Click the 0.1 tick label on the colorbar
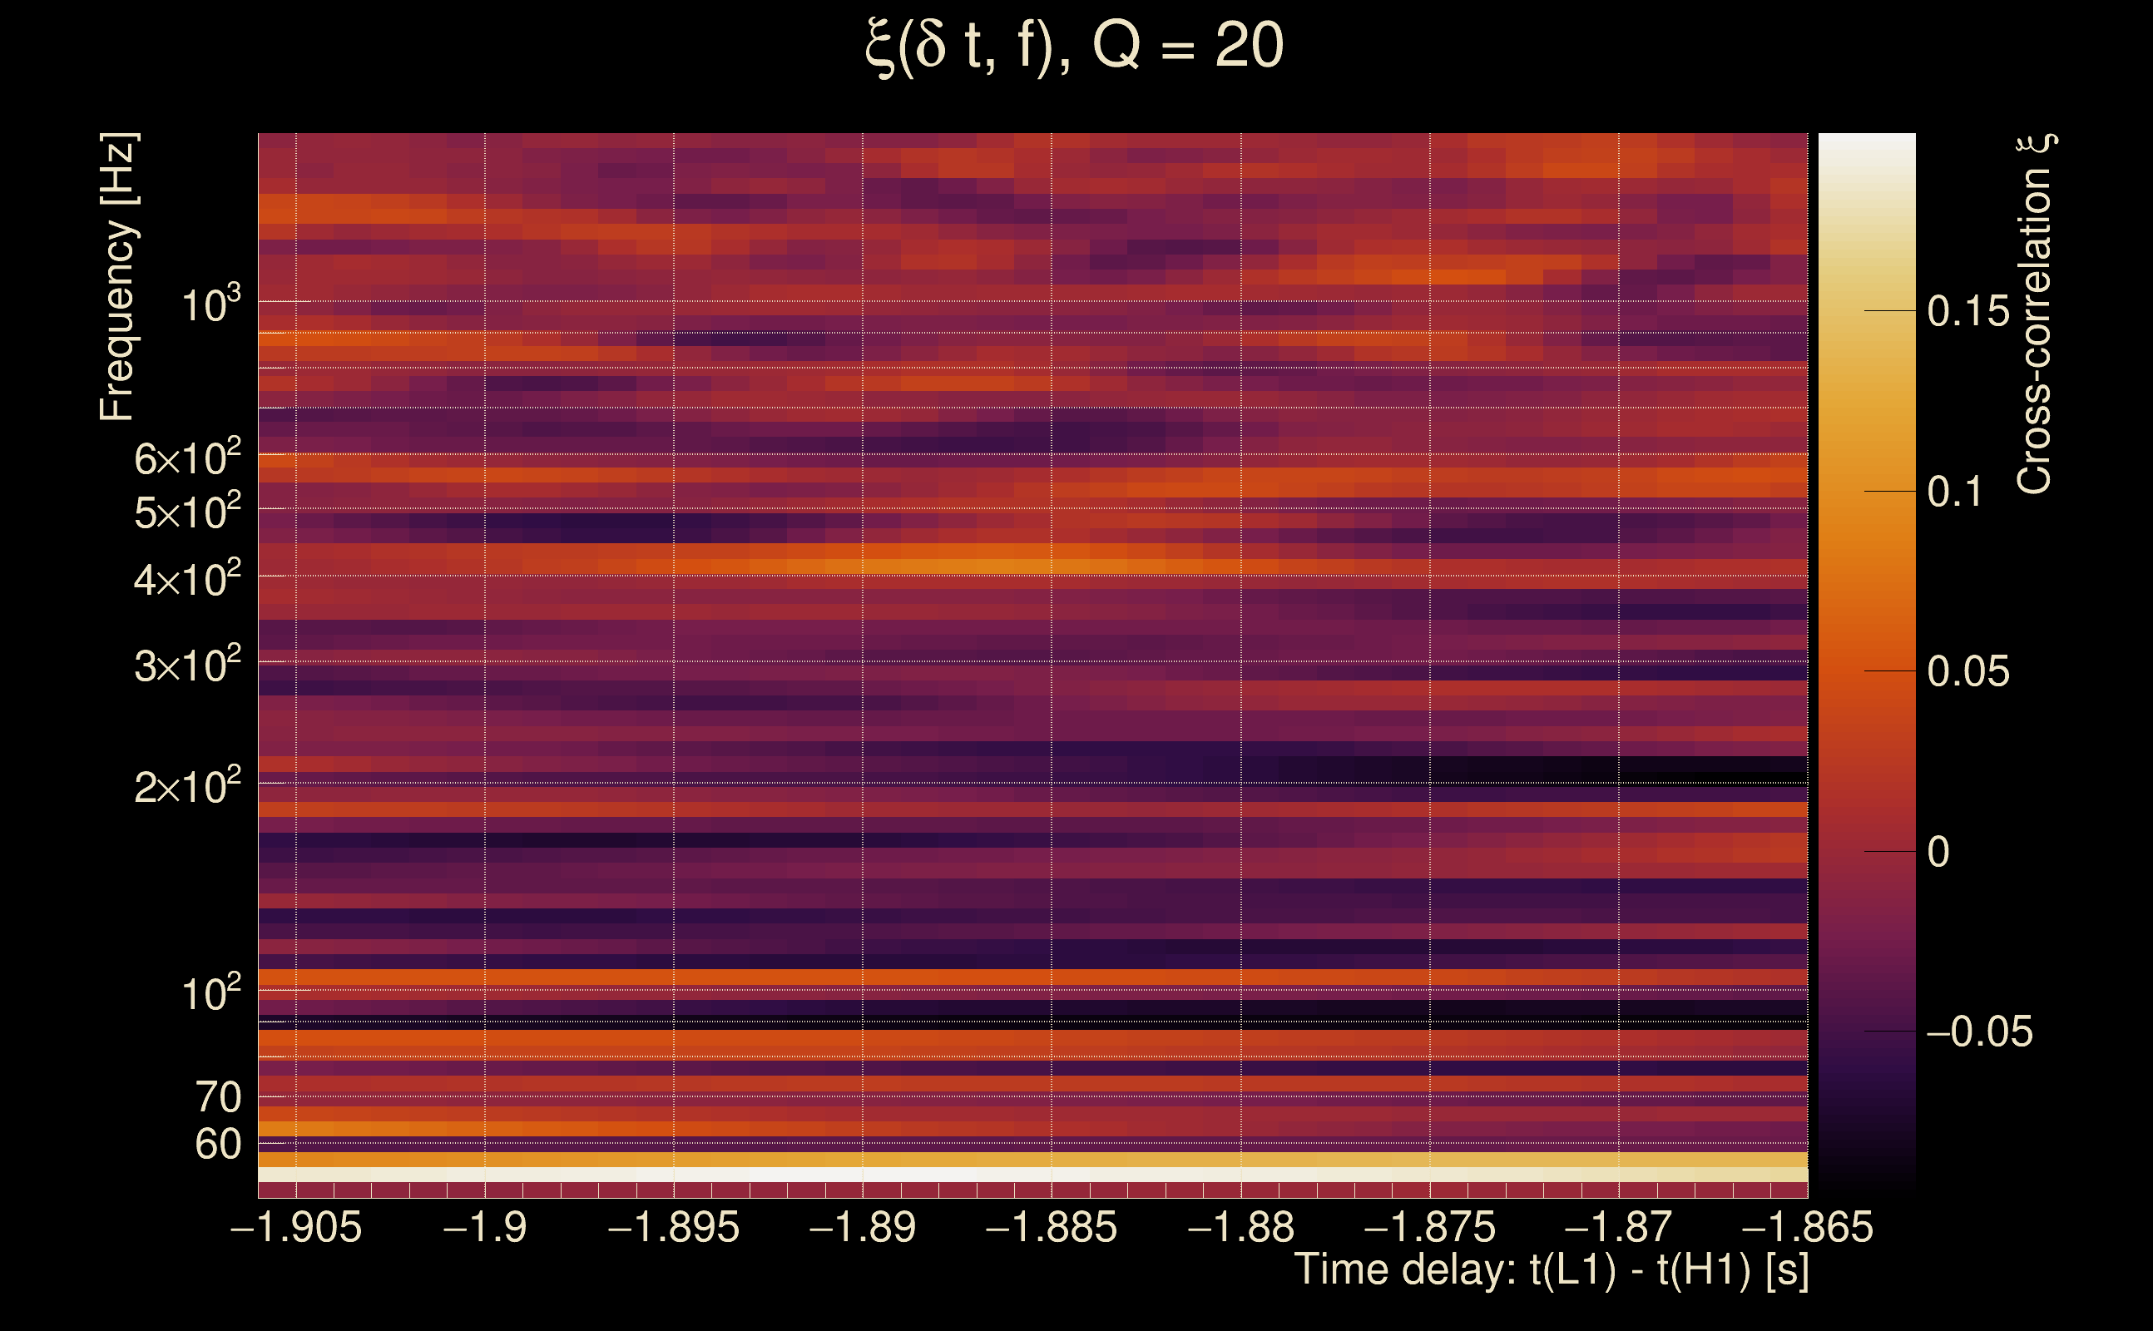The image size is (2153, 1331). pyautogui.click(x=1955, y=492)
